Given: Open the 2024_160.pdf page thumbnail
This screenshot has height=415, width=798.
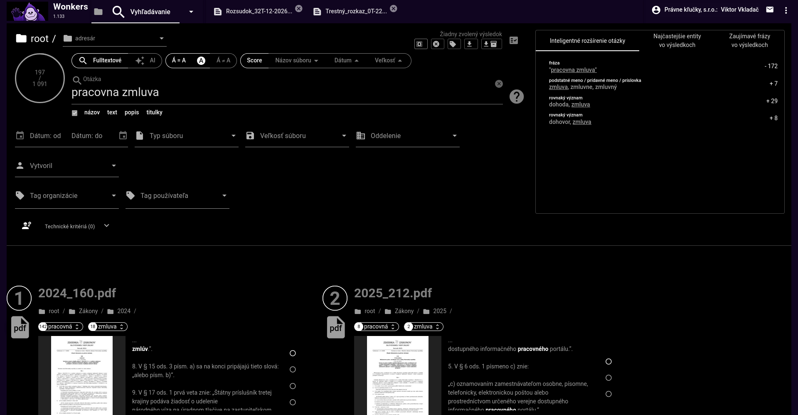Looking at the screenshot, I should tap(82, 375).
